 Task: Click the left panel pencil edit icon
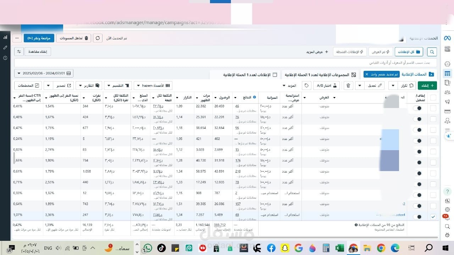5,47
